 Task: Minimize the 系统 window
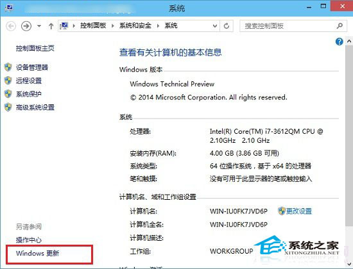point(309,7)
